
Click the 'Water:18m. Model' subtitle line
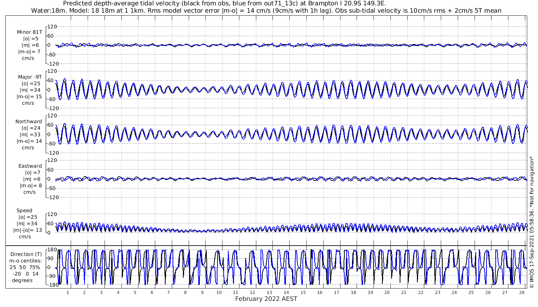click(266, 11)
